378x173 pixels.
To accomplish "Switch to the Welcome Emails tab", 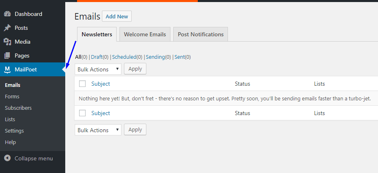I will (145, 34).
